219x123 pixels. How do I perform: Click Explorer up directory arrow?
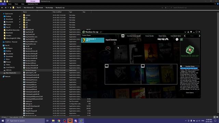tap(11, 8)
